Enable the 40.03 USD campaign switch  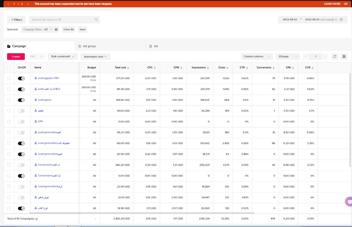click(21, 111)
